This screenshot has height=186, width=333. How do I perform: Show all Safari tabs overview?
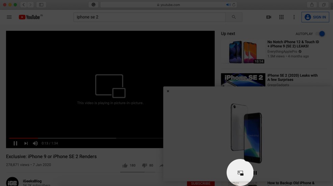[324, 5]
